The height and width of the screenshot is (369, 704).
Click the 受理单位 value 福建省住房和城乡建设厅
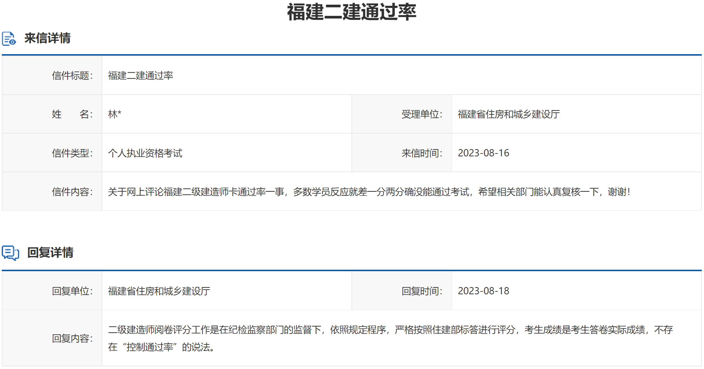coord(508,114)
